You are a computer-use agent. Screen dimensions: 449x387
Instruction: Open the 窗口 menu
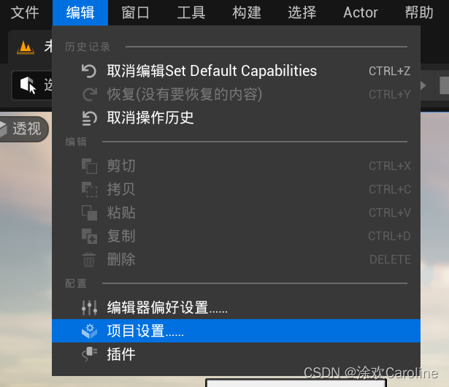(136, 12)
